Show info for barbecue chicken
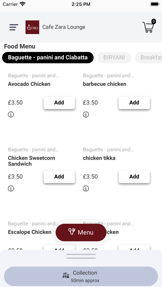 (x=86, y=115)
